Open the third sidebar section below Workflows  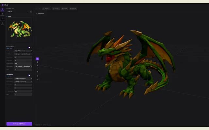tap(2, 19)
